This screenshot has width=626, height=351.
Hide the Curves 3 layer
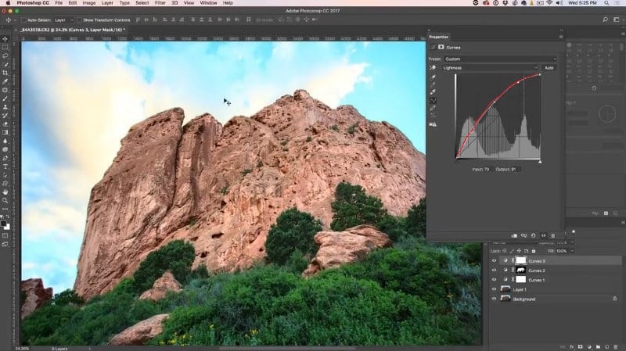click(495, 261)
